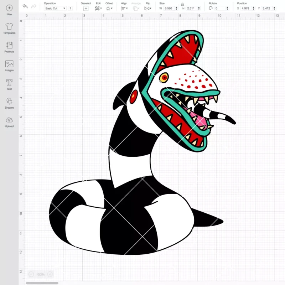The image size is (285, 285).
Task: Open the Align options icon
Action: tap(123, 8)
